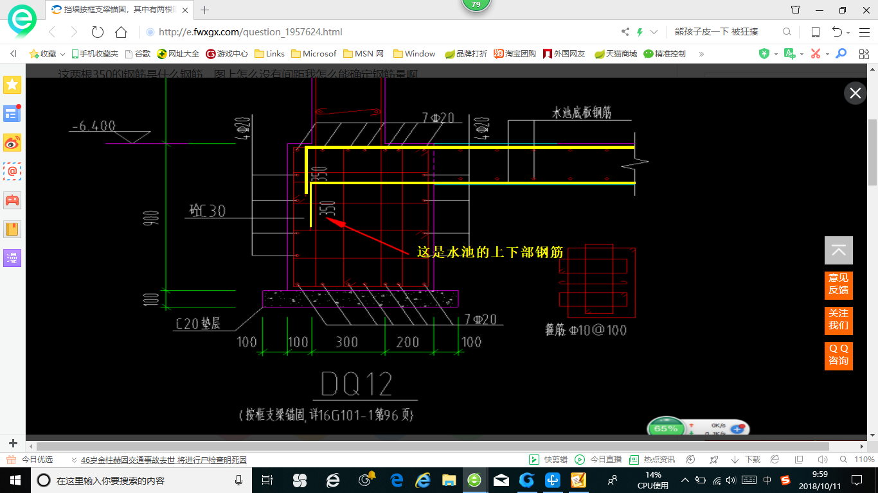Expand the address bar dropdown chevron

pos(654,32)
